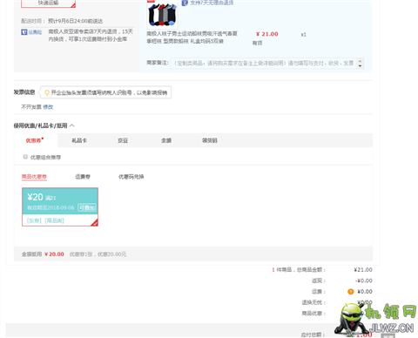Click the blue 运费险 insurance icon
The width and height of the screenshot is (418, 338).
pyautogui.click(x=24, y=32)
